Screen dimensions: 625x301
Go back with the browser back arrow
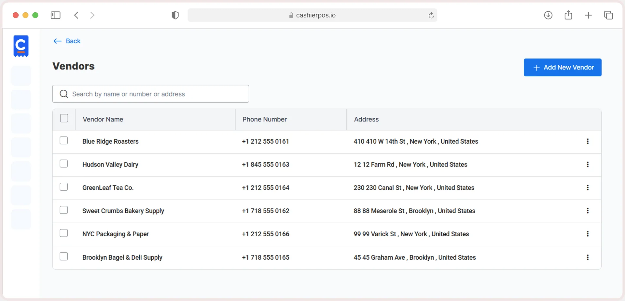click(76, 15)
